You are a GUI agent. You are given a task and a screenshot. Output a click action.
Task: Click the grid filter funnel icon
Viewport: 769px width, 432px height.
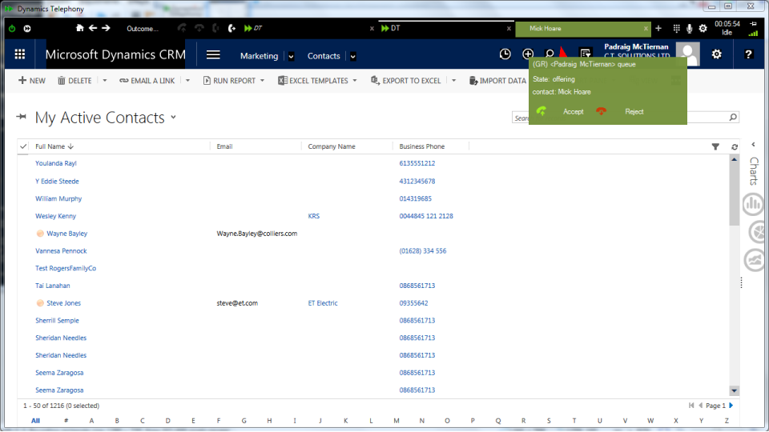pos(715,146)
